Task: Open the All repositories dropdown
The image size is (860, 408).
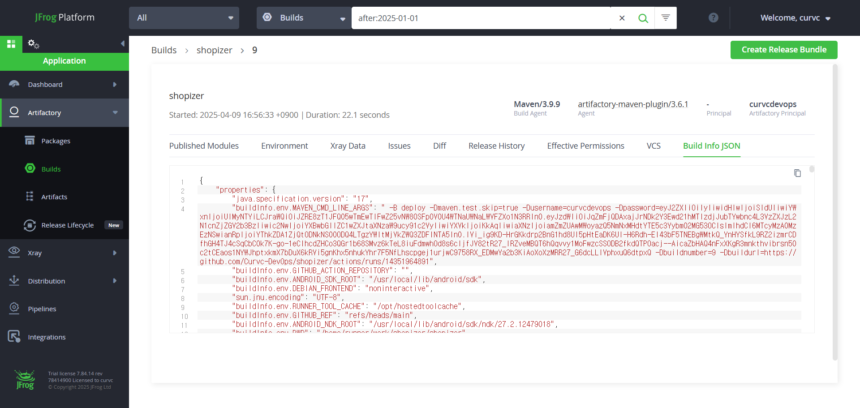Action: tap(184, 18)
